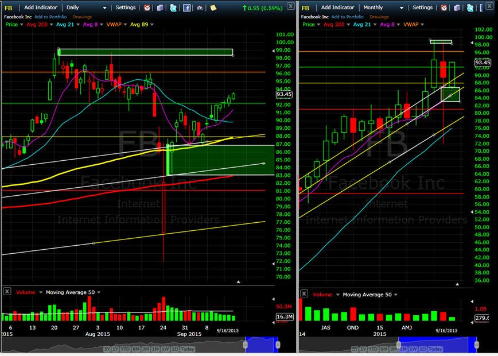
Task: Grab the left range handle in Daily navigator
Action: [x=245, y=345]
